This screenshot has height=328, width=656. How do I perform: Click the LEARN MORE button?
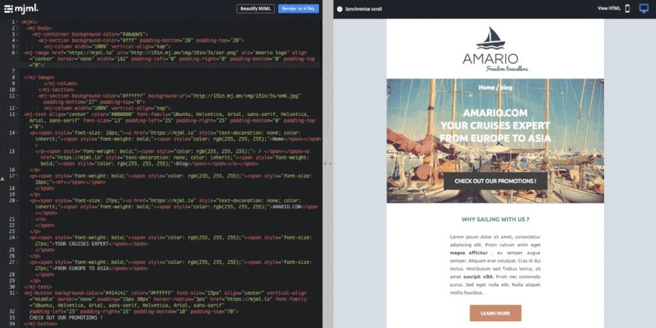[495, 313]
